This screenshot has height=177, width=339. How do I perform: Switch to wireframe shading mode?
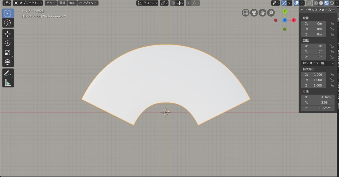pos(316,3)
